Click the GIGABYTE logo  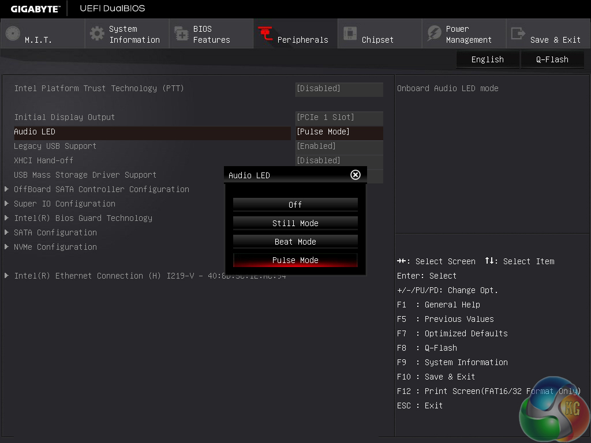pyautogui.click(x=35, y=9)
